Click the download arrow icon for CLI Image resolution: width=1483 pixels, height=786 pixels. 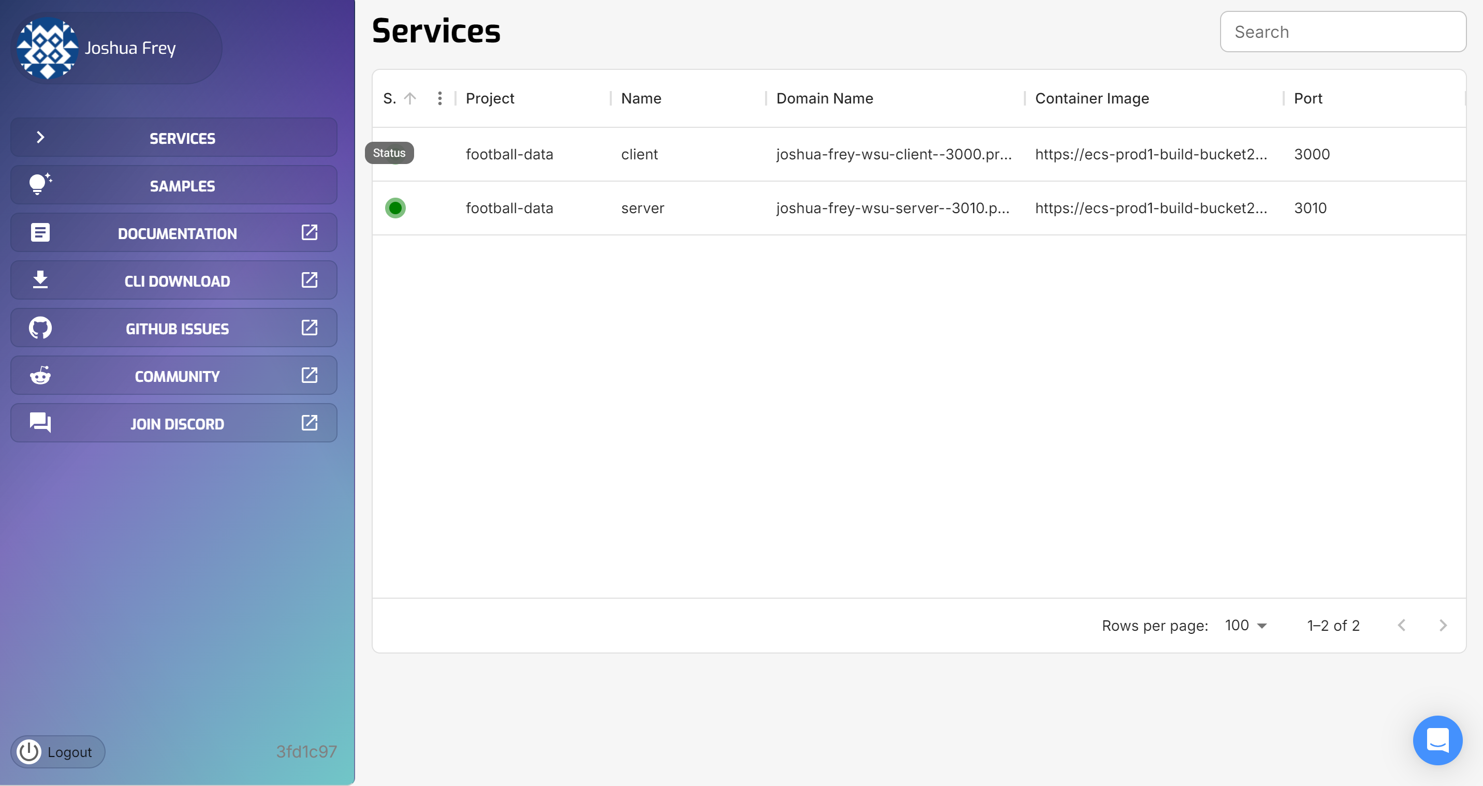pos(40,280)
